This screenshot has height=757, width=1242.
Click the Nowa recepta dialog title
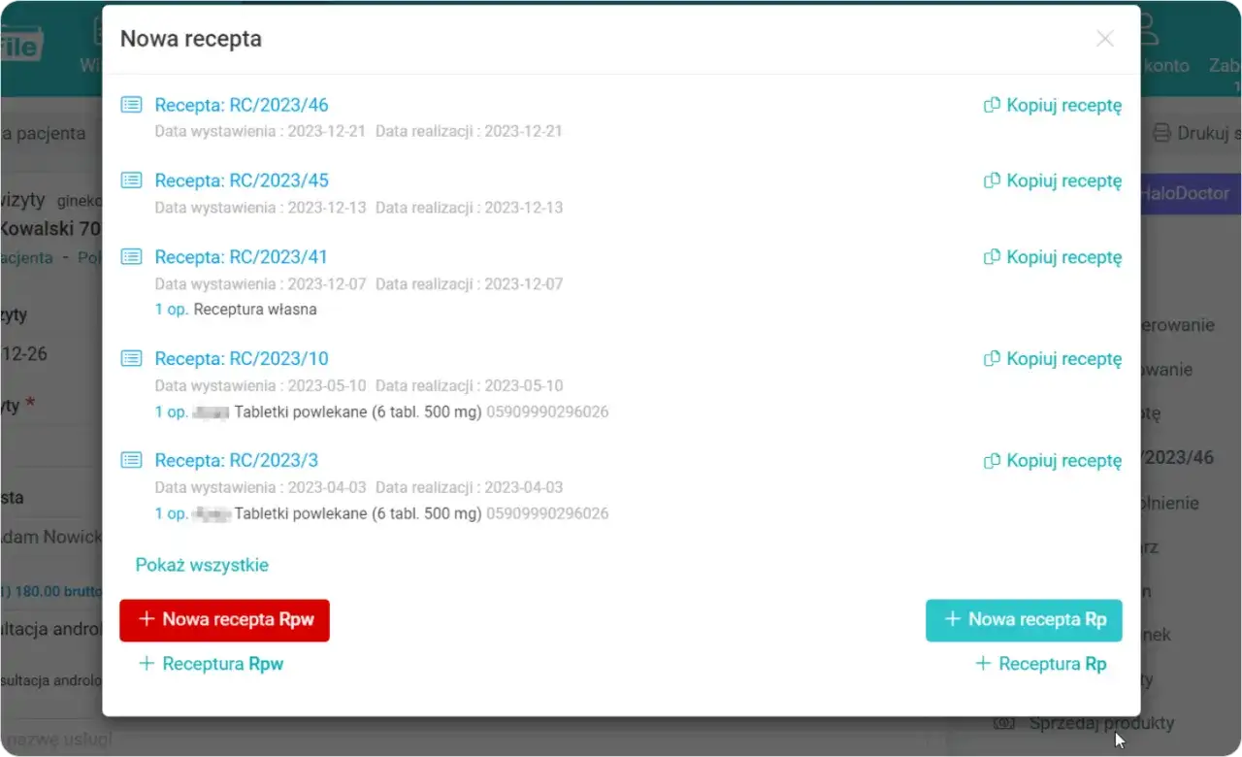(x=191, y=39)
